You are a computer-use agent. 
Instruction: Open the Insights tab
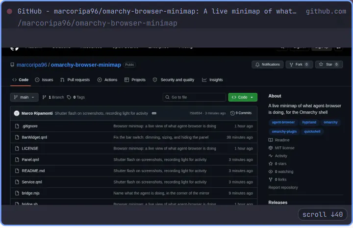click(212, 80)
